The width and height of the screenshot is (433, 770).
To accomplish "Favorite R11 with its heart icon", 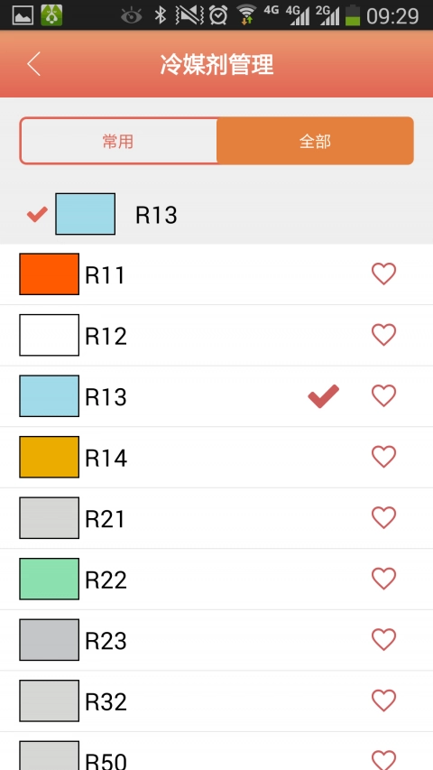I will (383, 274).
